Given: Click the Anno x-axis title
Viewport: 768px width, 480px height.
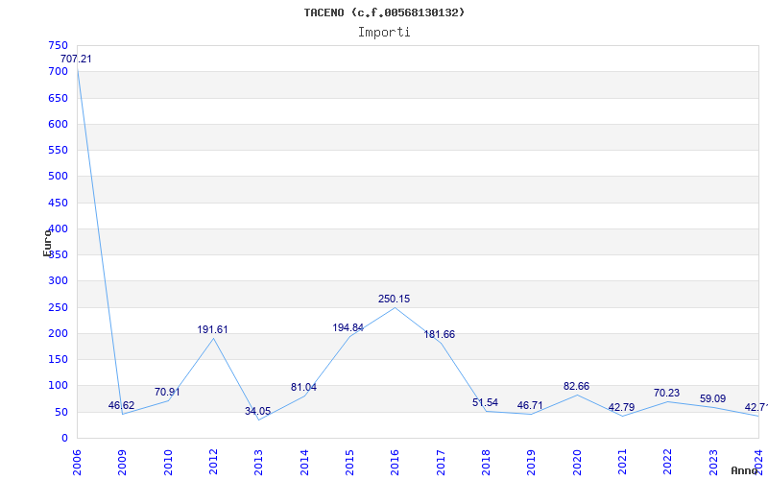Looking at the screenshot, I should pos(744,470).
